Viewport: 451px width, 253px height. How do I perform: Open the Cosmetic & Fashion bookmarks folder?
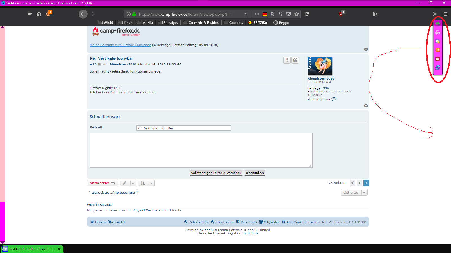click(201, 23)
